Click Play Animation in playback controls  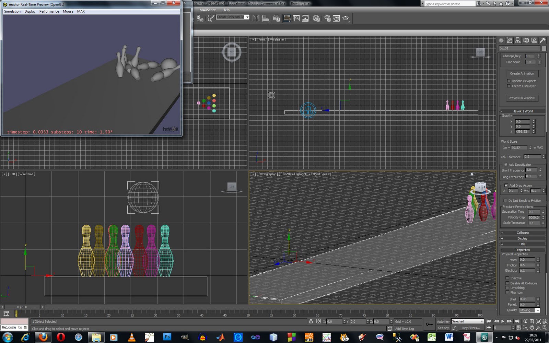[503, 321]
